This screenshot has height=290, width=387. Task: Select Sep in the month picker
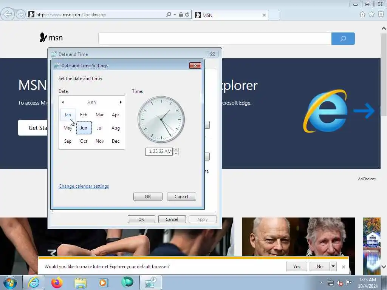[68, 141]
